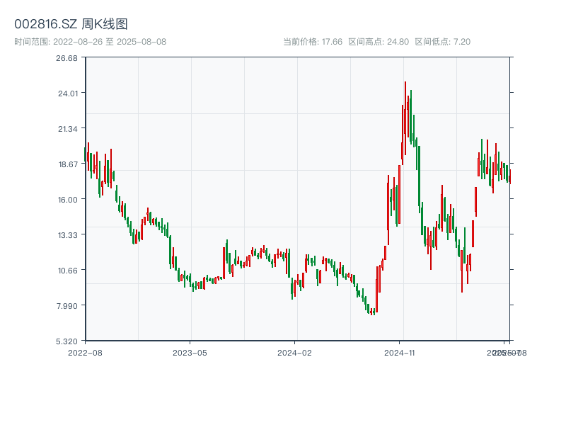The width and height of the screenshot is (566, 425).
Task: Click the current price 当前价格: 17.66
Action: click(x=313, y=42)
